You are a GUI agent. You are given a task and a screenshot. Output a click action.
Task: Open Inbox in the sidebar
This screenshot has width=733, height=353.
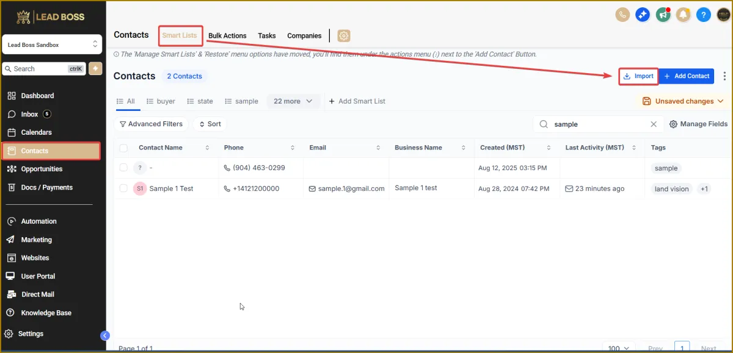coord(51,114)
